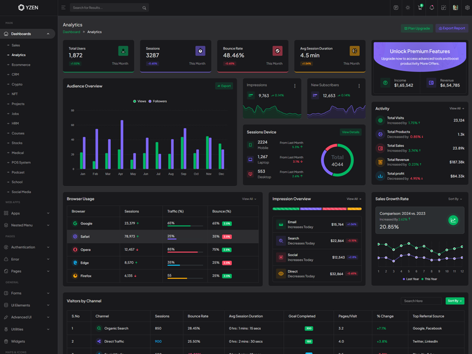This screenshot has width=472, height=354.
Task: Click the Export Report button
Action: (452, 28)
